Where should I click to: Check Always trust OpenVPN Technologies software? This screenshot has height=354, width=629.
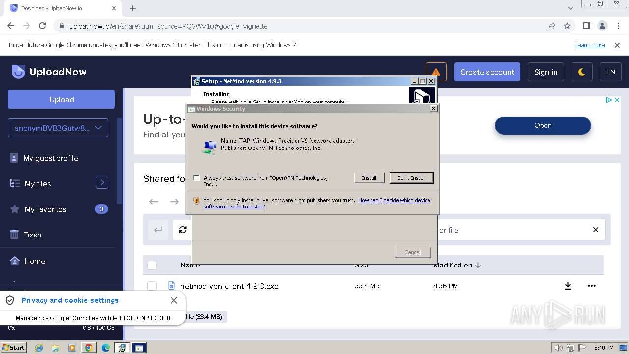tap(197, 178)
